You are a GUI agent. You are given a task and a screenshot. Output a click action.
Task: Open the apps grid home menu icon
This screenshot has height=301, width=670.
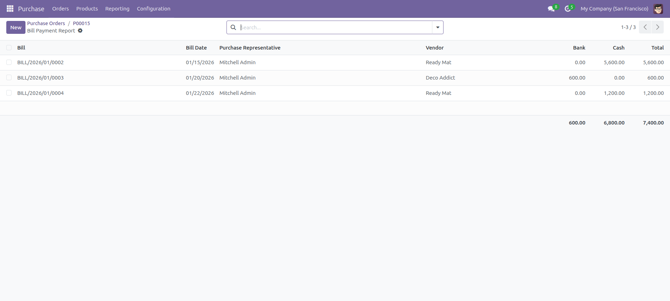pos(10,8)
